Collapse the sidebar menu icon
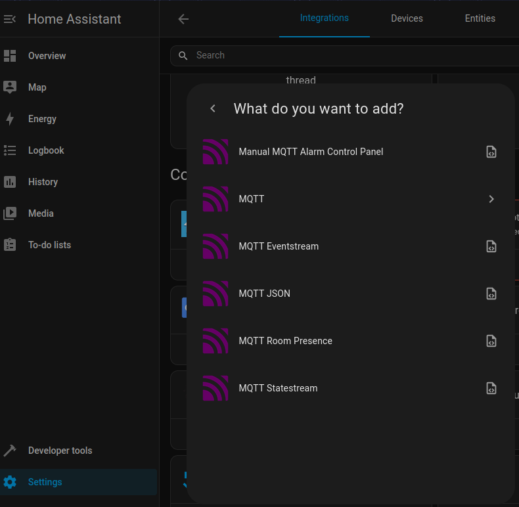The width and height of the screenshot is (519, 507). (x=10, y=19)
